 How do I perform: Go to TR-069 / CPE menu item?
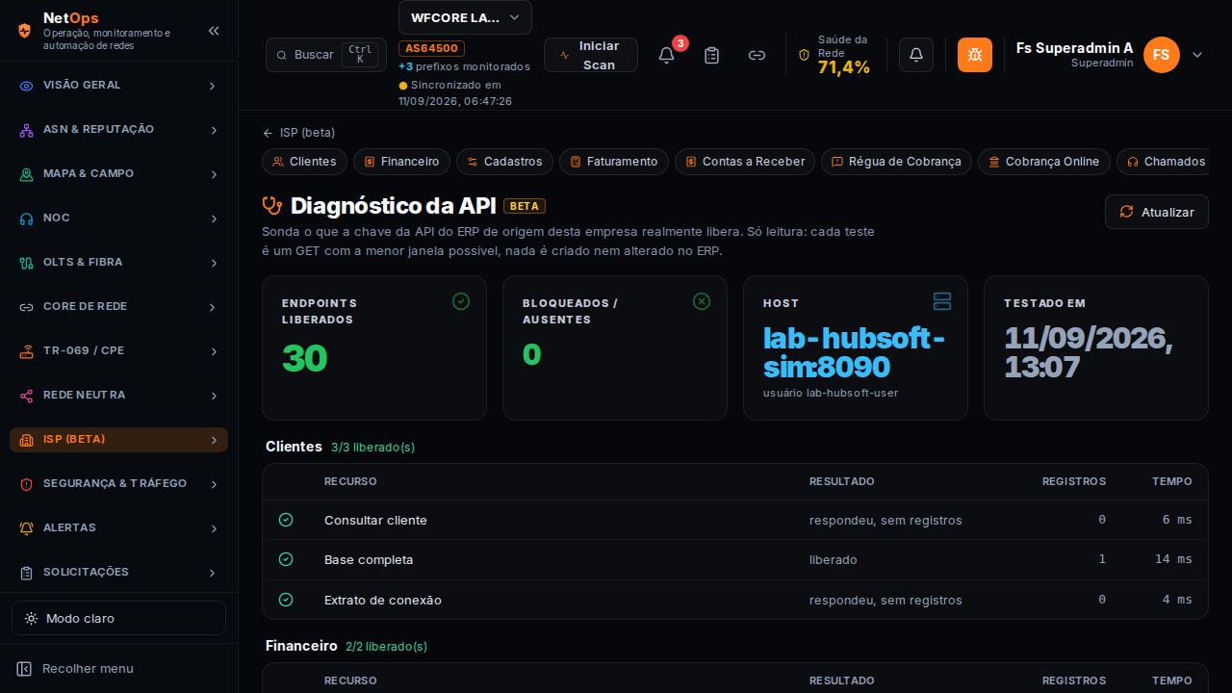[x=118, y=351]
